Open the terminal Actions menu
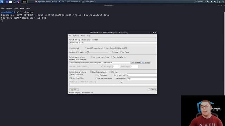This screenshot has width=225, height=126. pyautogui.click(x=9, y=8)
